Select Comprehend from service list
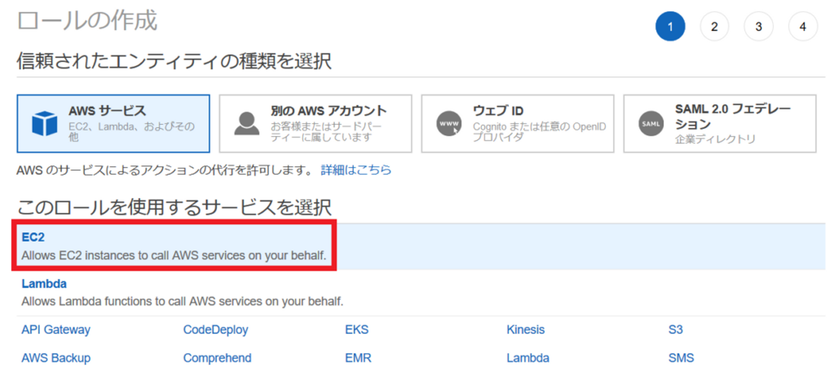 coord(217,358)
